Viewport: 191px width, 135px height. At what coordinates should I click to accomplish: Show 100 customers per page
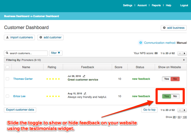[x=185, y=117]
